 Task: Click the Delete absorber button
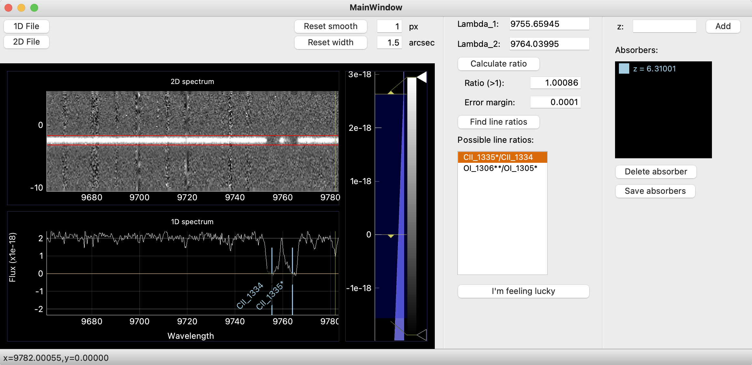tap(656, 172)
